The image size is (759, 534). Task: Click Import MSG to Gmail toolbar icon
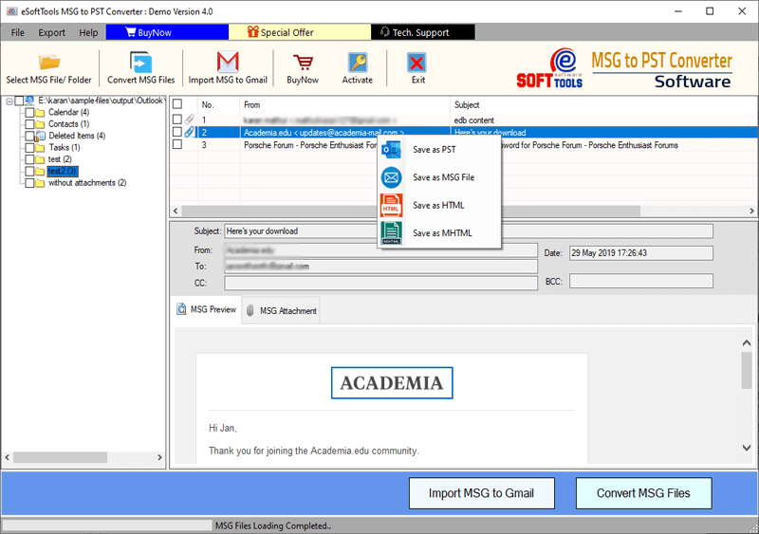click(x=228, y=62)
